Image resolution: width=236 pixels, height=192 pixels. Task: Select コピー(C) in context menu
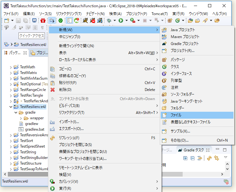pyautogui.click(x=105, y=69)
